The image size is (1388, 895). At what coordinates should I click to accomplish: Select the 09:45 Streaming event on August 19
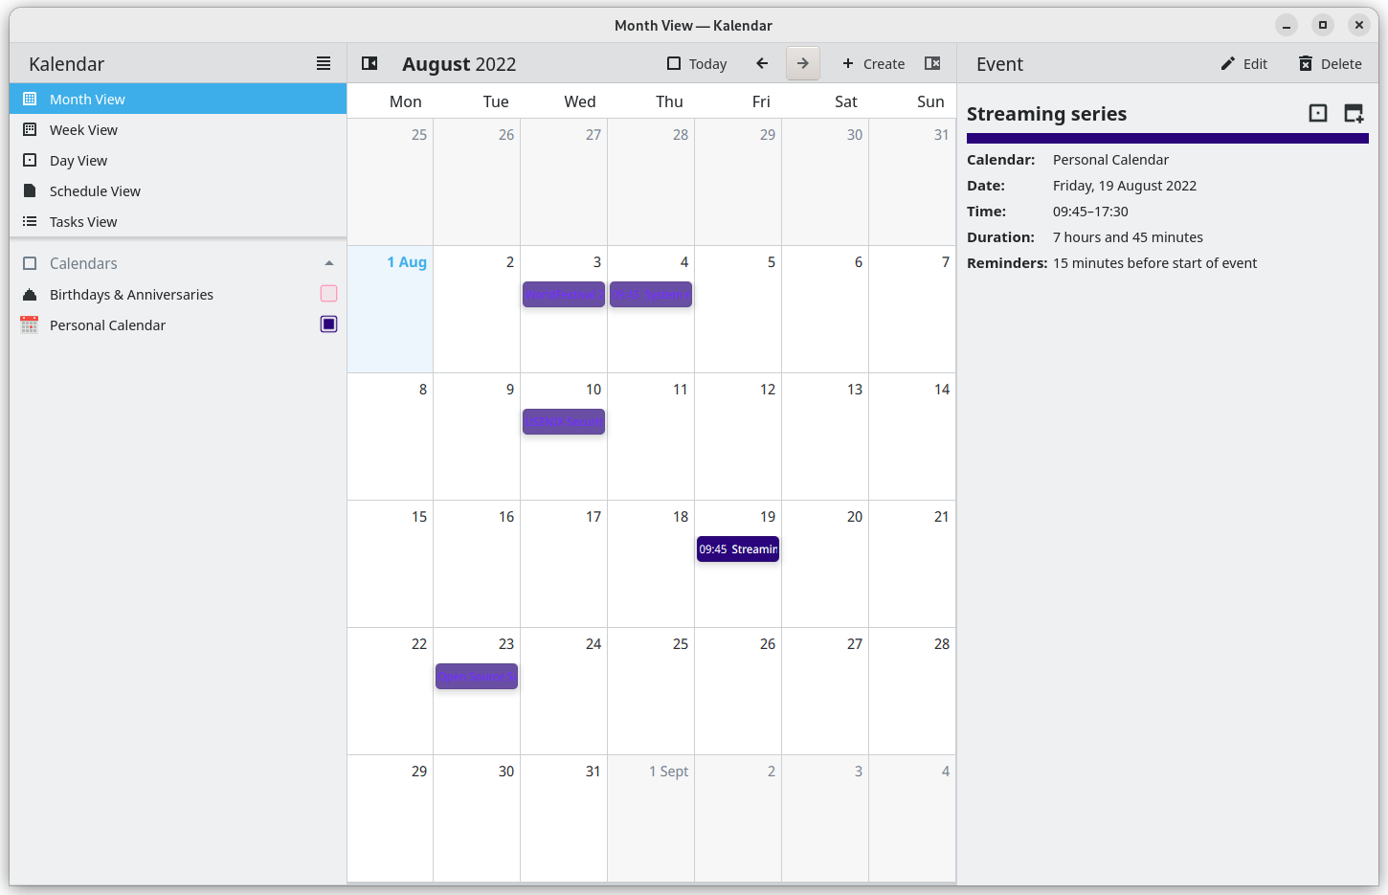pyautogui.click(x=738, y=548)
